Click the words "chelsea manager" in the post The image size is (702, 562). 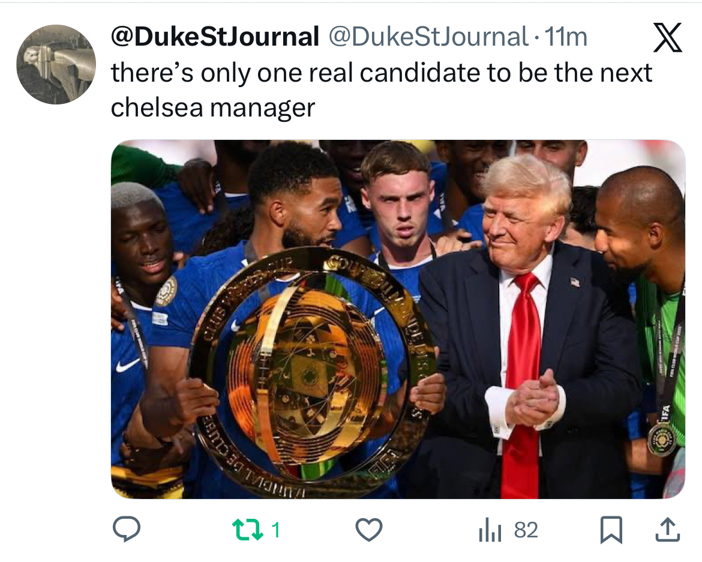pyautogui.click(x=213, y=107)
